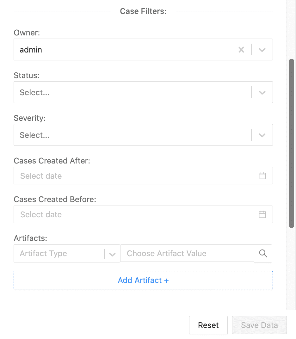The width and height of the screenshot is (296, 339).
Task: Open the calendar for Cases Created Before
Action: pyautogui.click(x=262, y=214)
